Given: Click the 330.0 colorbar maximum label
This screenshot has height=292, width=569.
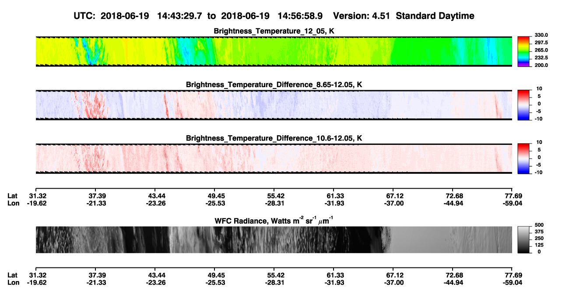Looking at the screenshot, I should (540, 35).
